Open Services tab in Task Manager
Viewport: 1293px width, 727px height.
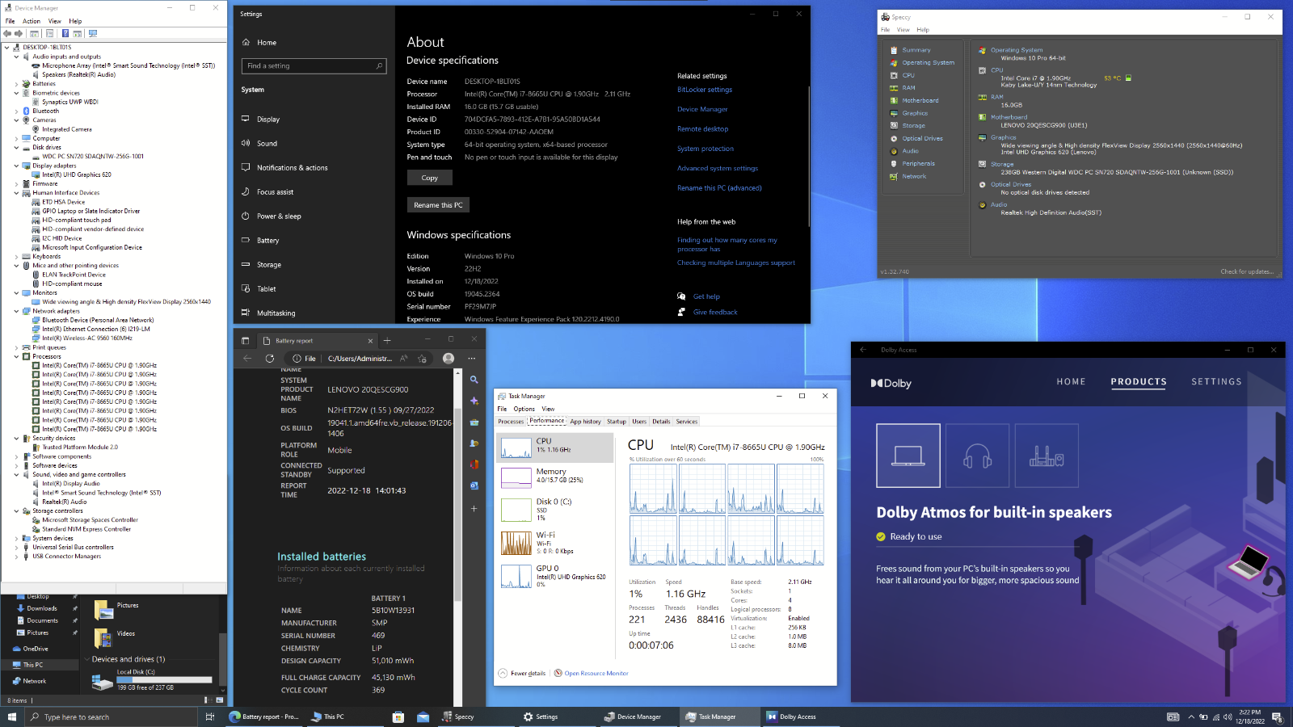coord(687,422)
